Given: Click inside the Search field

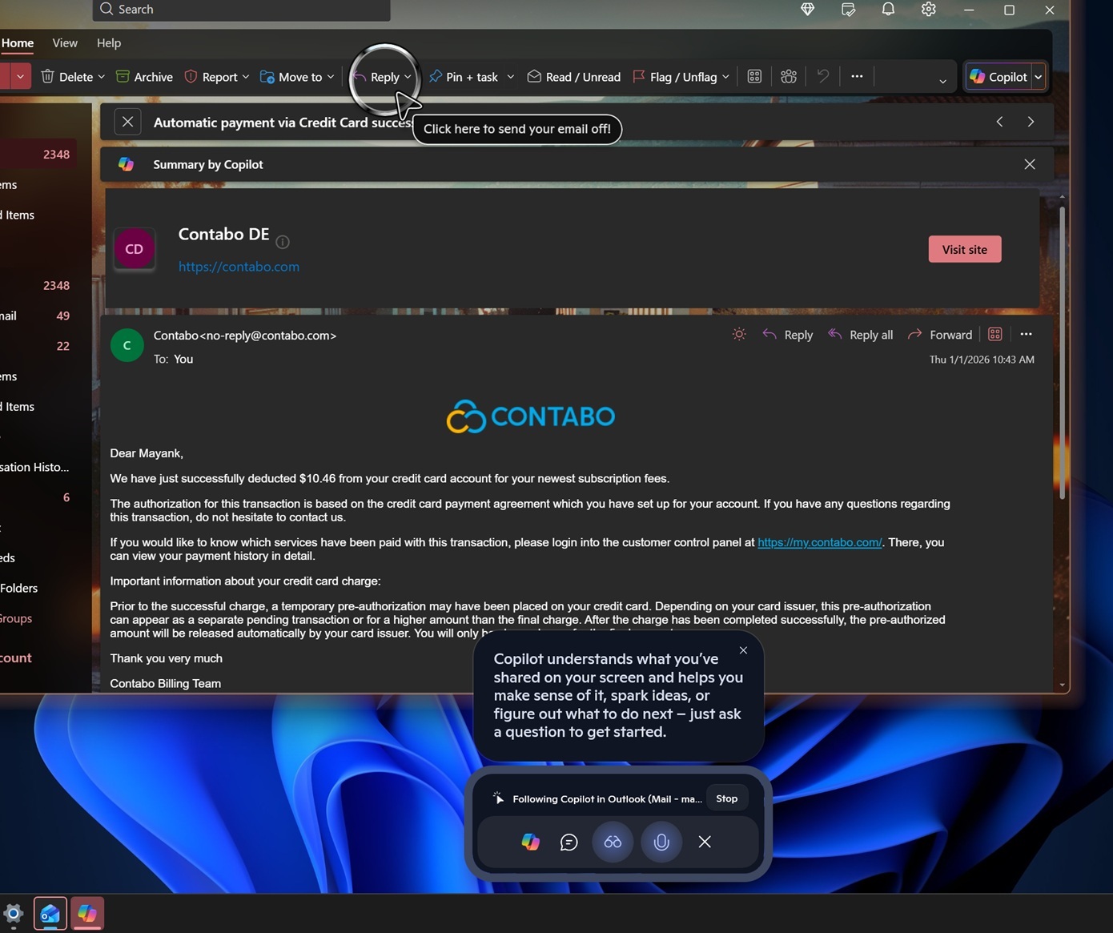Looking at the screenshot, I should tap(240, 9).
